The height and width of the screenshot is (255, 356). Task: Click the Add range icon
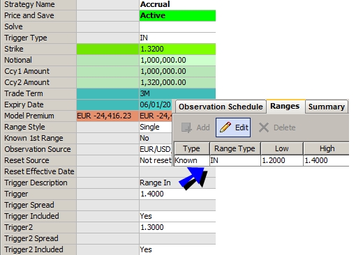click(186, 127)
